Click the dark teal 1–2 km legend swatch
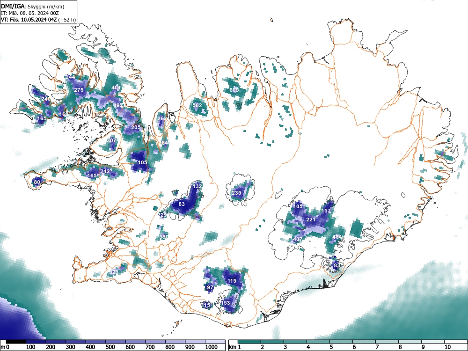This screenshot has width=468, height=351. click(x=249, y=342)
